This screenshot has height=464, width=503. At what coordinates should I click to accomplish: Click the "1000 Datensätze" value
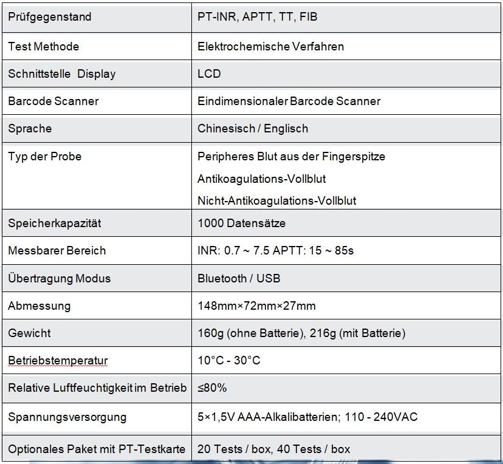[242, 223]
